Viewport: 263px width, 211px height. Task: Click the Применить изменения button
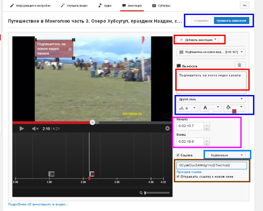coord(231,21)
